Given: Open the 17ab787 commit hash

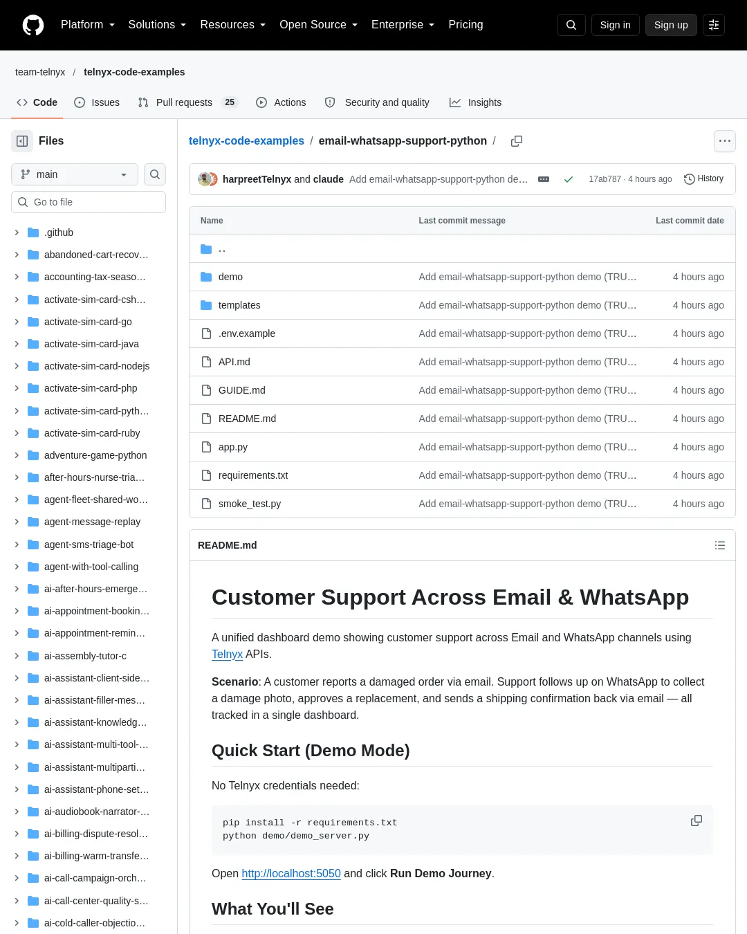Looking at the screenshot, I should pyautogui.click(x=605, y=179).
